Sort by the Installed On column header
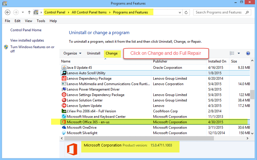 pyautogui.click(x=217, y=61)
